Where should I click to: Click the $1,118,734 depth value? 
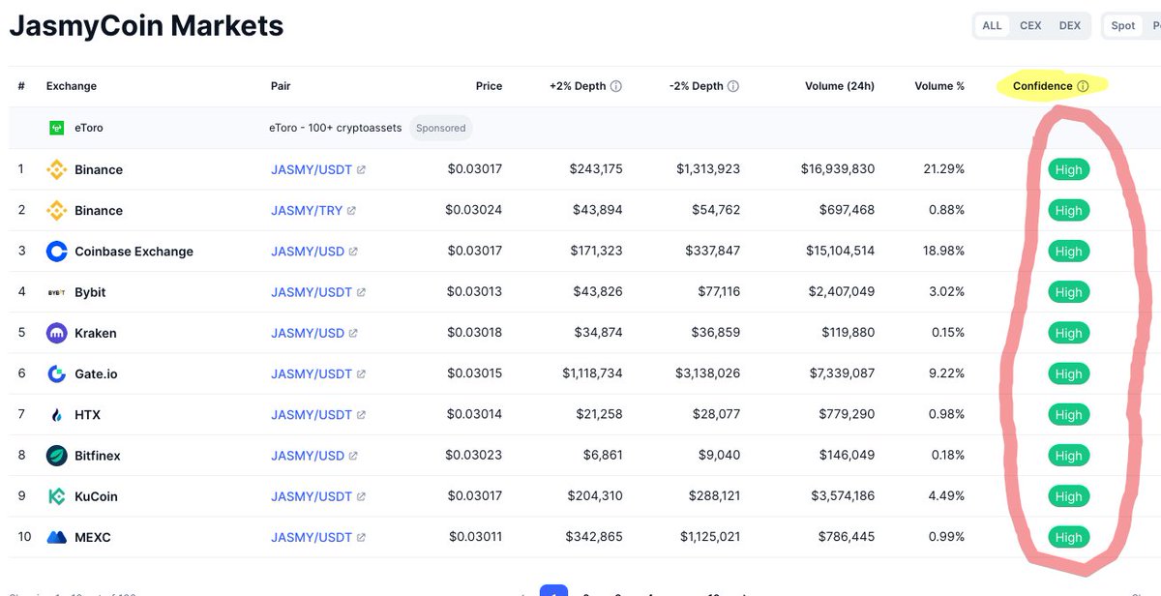pos(592,373)
